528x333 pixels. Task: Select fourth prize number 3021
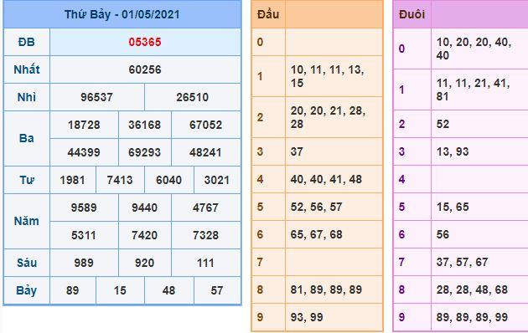click(216, 180)
